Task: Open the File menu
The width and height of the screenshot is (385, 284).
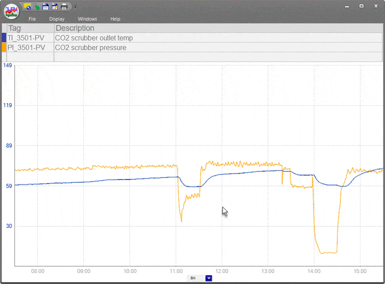Action: (32, 19)
